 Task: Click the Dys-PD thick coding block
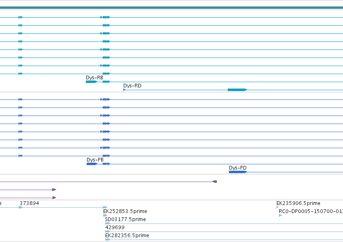(238, 172)
